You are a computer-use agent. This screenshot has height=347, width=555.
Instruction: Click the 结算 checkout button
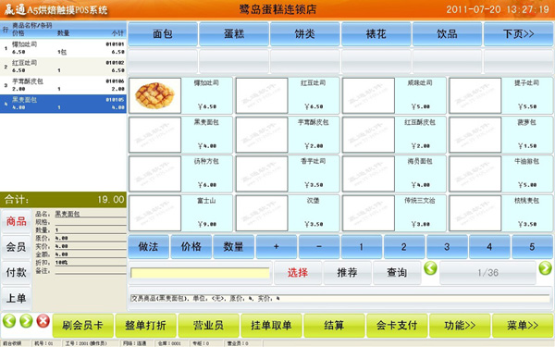coord(334,326)
